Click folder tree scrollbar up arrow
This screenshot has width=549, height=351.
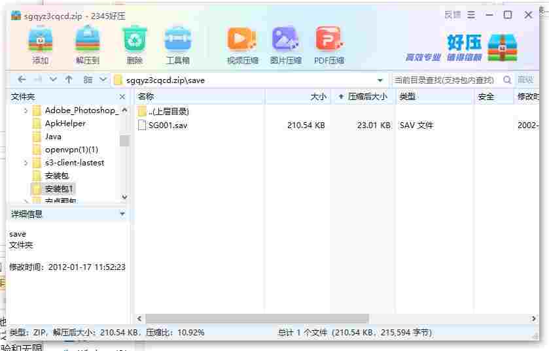tap(124, 110)
